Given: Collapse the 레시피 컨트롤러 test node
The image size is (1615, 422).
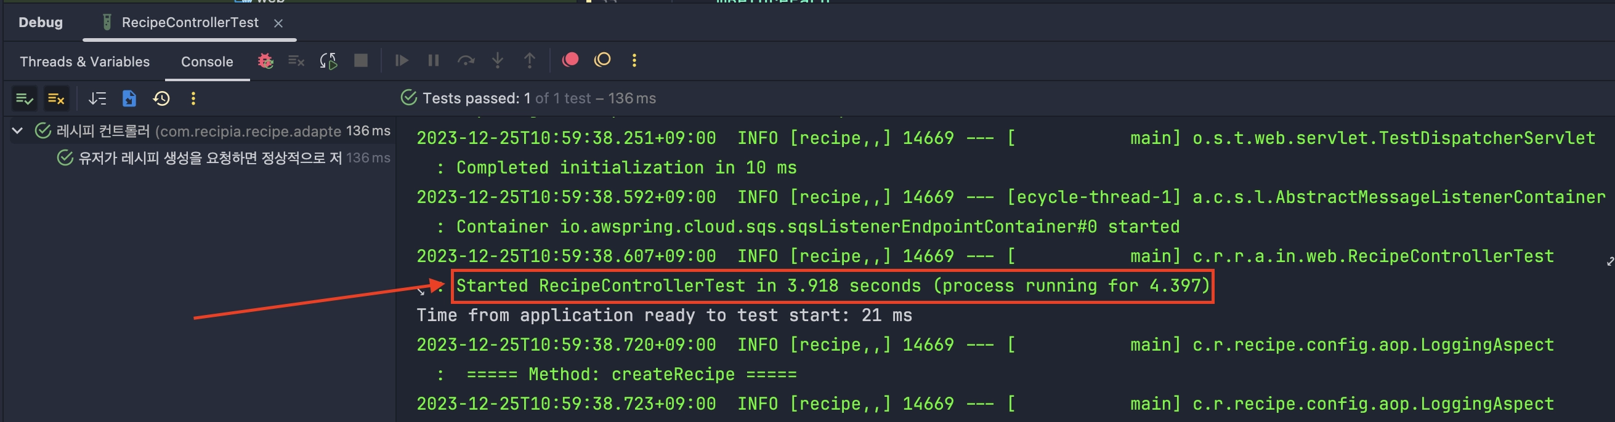Looking at the screenshot, I should click(x=17, y=131).
